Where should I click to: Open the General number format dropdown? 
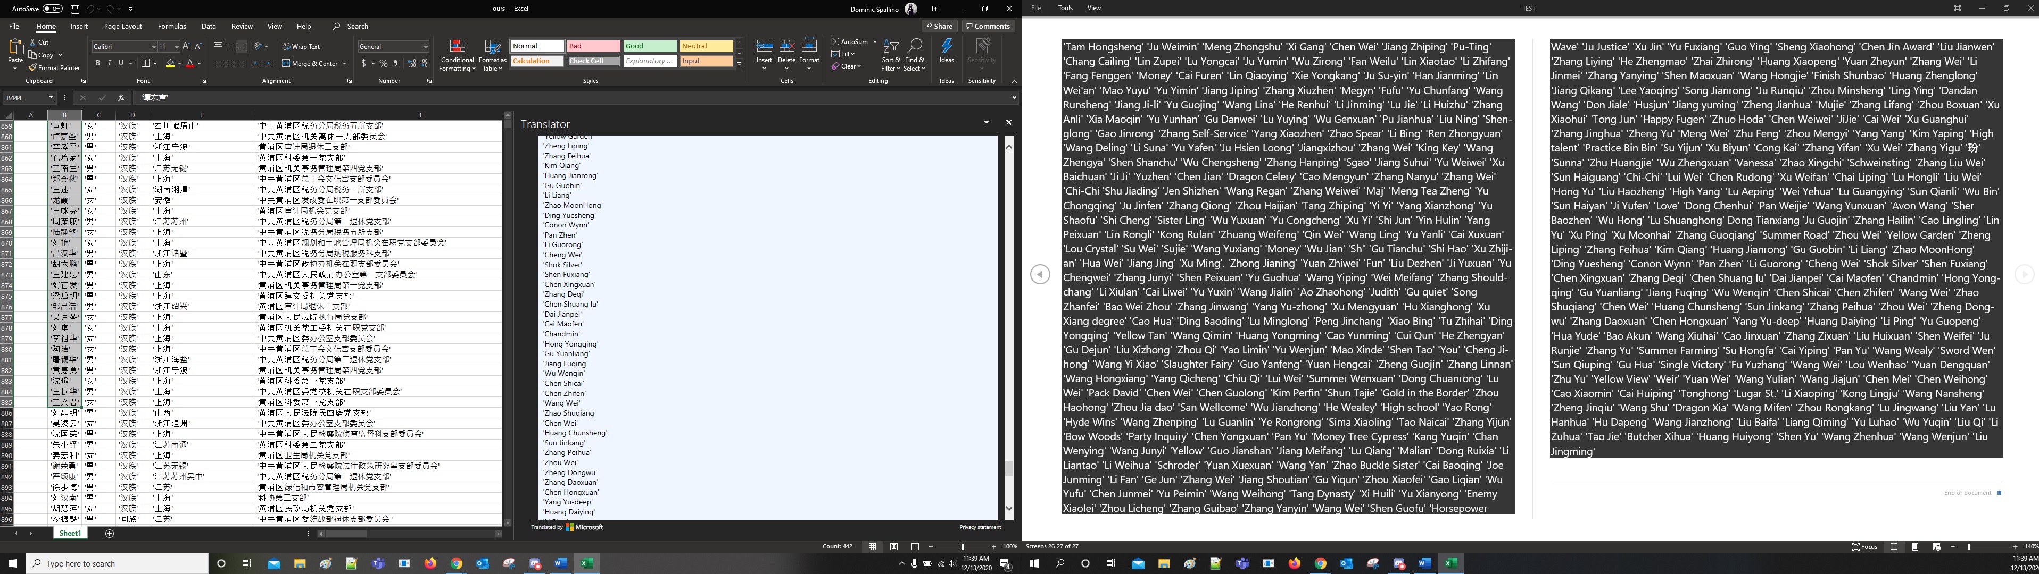click(425, 47)
